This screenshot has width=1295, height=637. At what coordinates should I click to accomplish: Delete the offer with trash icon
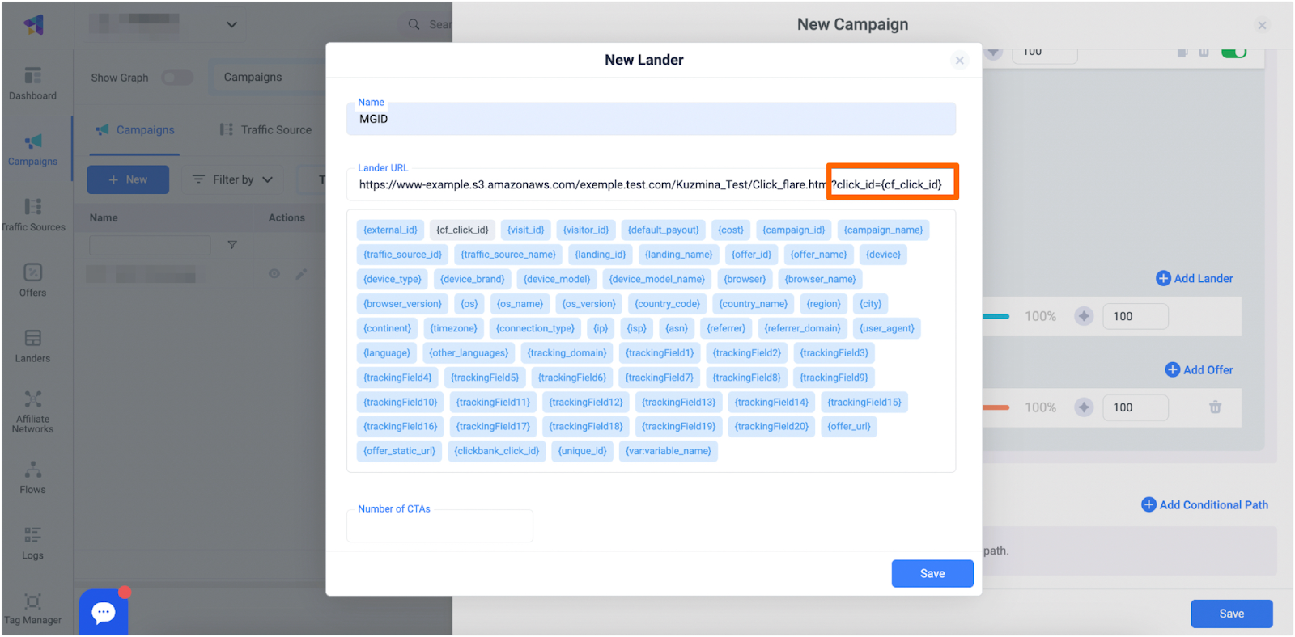pos(1215,407)
